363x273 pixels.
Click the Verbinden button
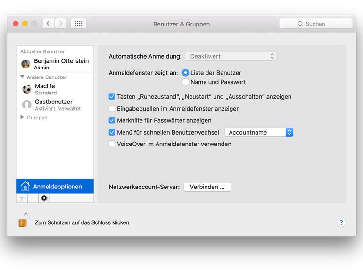(x=207, y=187)
